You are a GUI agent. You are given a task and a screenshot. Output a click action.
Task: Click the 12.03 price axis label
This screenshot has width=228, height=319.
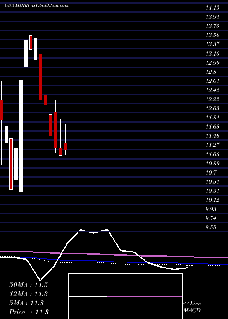point(212,108)
